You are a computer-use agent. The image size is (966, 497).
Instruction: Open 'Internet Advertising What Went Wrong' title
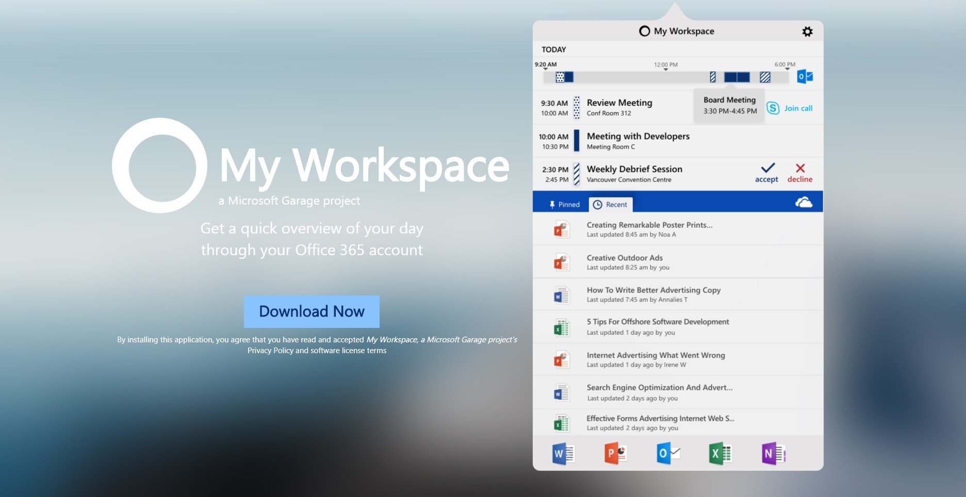[656, 355]
